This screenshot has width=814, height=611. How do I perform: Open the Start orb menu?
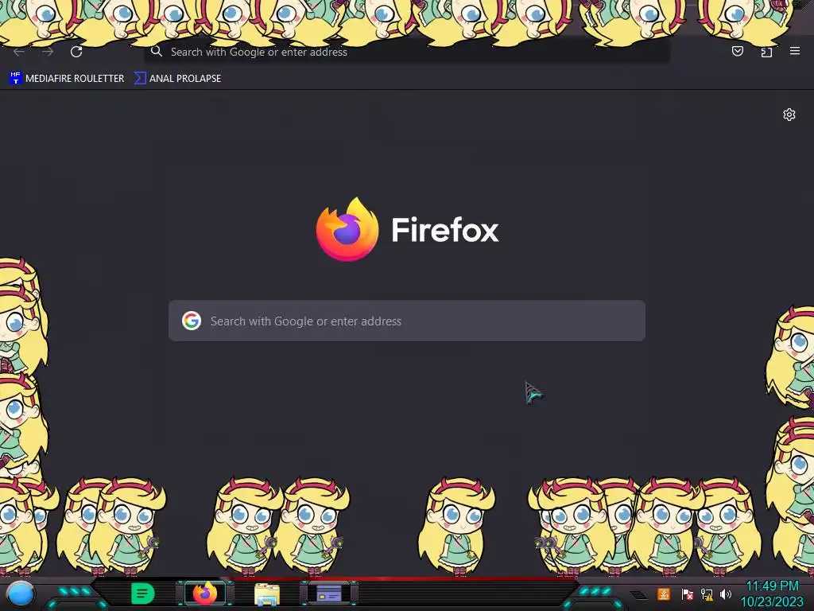20,594
